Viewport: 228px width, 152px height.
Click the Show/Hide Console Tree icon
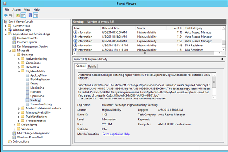click(x=23, y=15)
